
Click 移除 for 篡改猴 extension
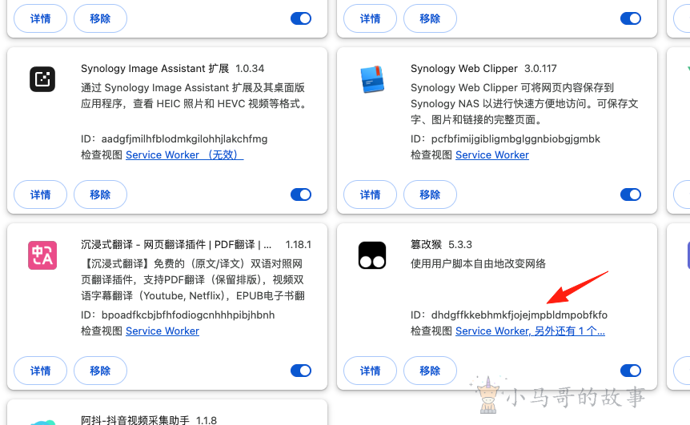coord(430,371)
